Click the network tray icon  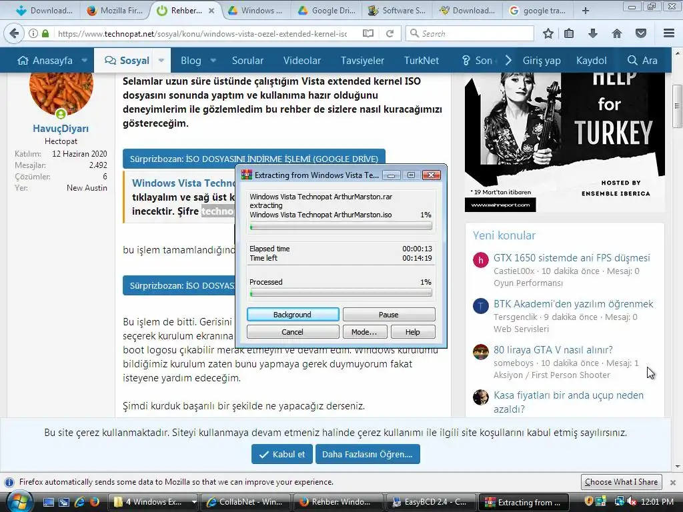(618, 501)
